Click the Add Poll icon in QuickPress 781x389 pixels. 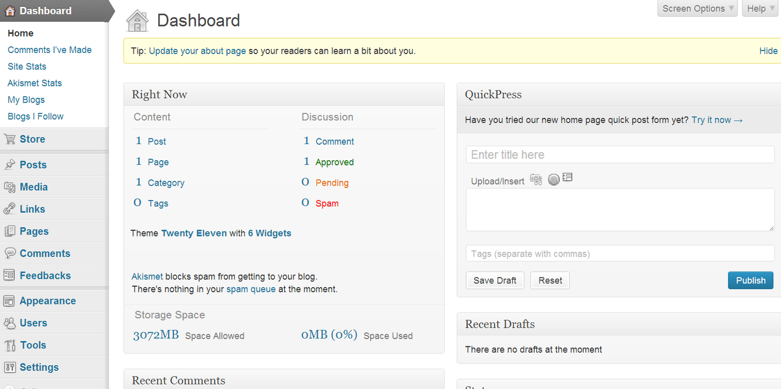coord(553,179)
